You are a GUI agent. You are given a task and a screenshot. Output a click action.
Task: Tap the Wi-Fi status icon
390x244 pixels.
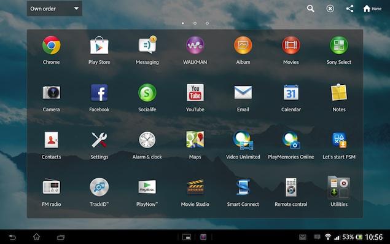click(x=328, y=237)
